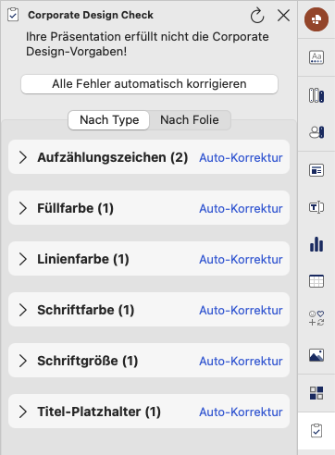Open the text styles Aa sidebar icon
Screen dimensions: 335x455
click(316, 57)
